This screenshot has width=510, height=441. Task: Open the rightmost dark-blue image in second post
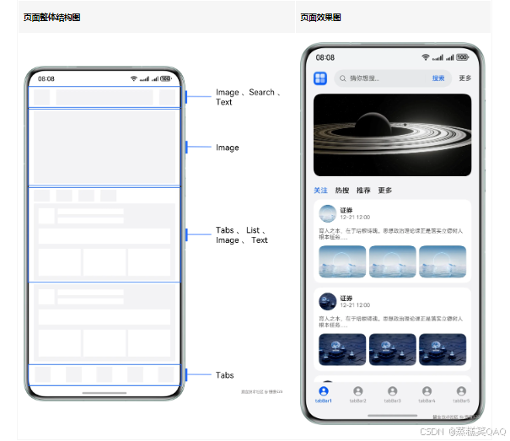(x=443, y=350)
